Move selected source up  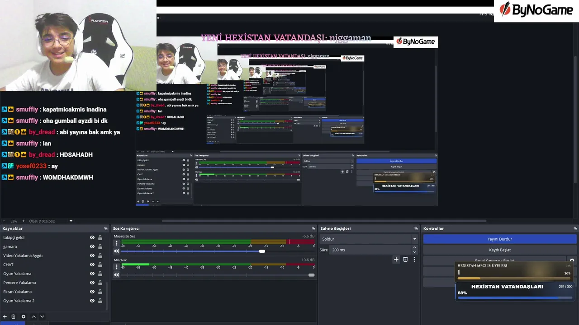click(x=33, y=317)
